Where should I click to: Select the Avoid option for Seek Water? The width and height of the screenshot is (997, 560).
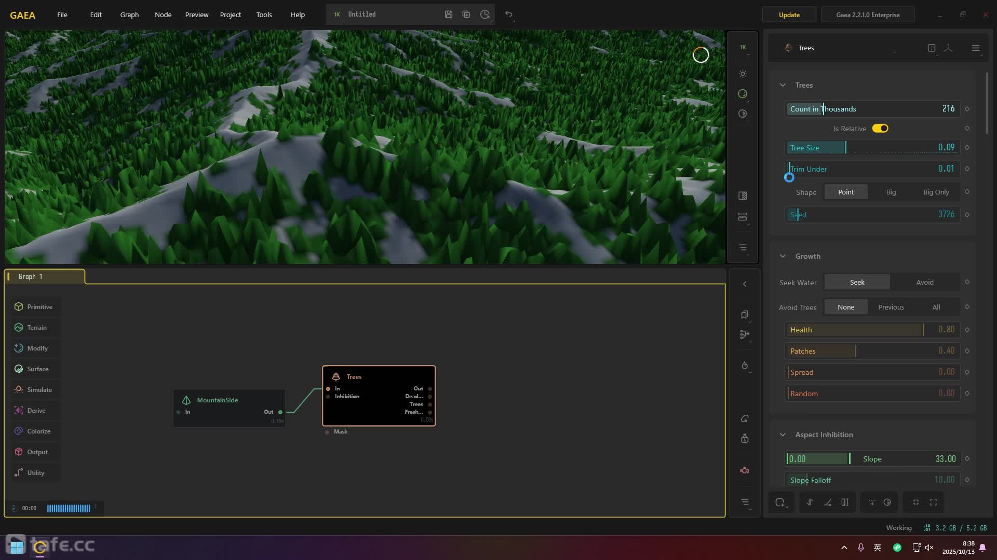(x=924, y=282)
